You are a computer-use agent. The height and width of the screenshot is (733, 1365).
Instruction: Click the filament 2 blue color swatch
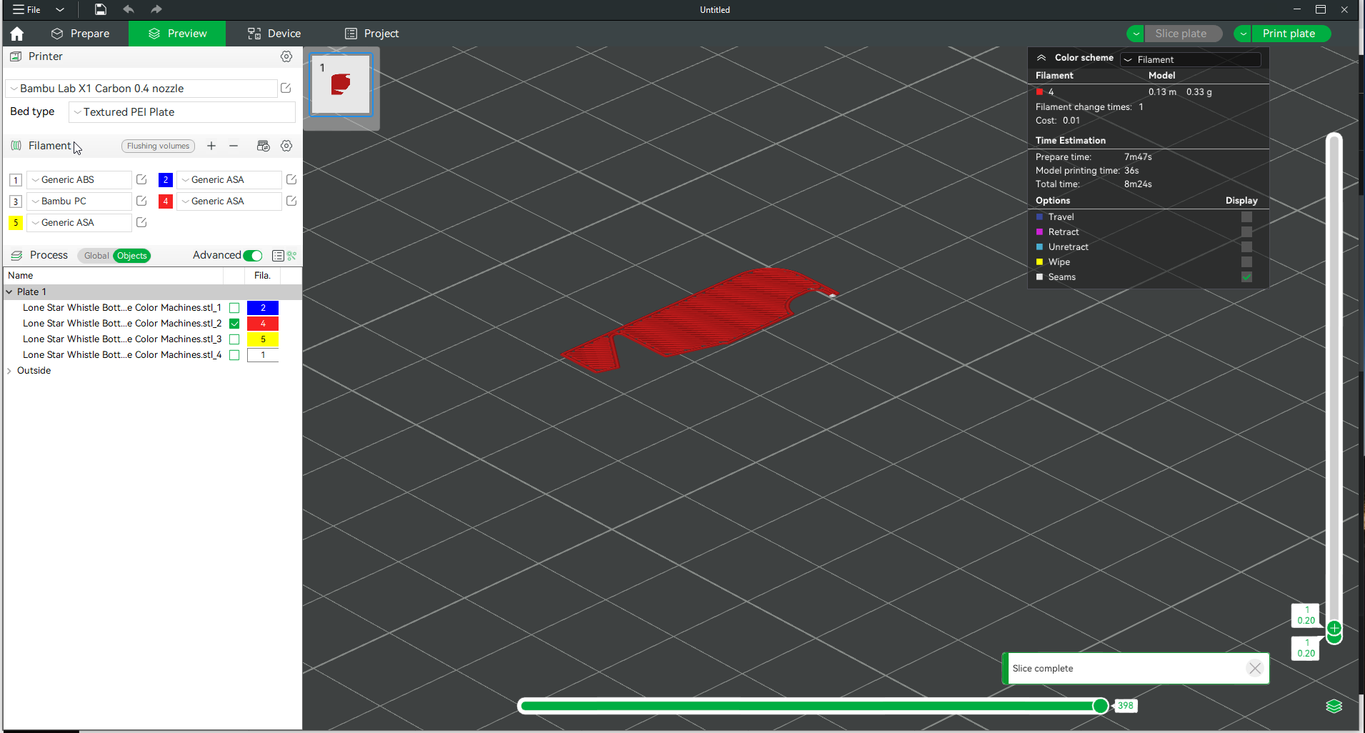point(166,180)
